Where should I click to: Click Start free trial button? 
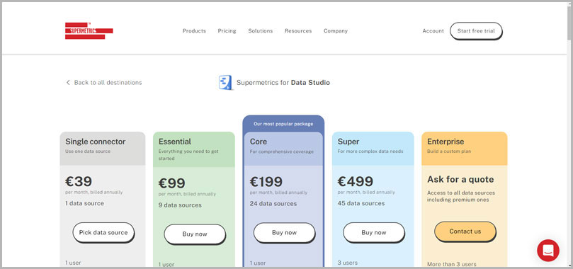click(x=476, y=31)
